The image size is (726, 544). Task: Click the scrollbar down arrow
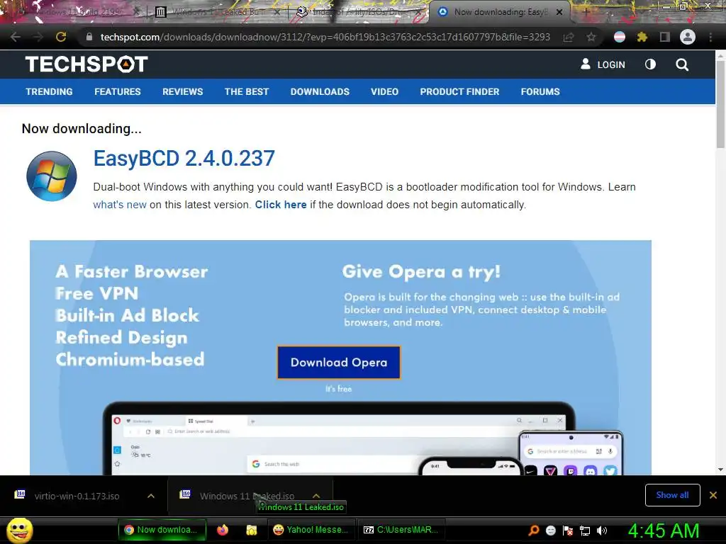click(x=720, y=469)
